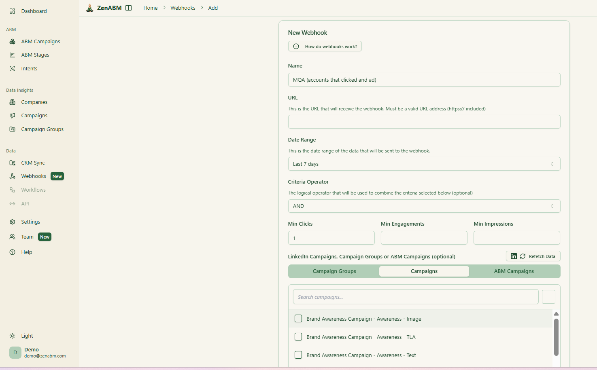
Task: Check the Brand Awareness Campaign - Awareness - Image checkbox
Action: pyautogui.click(x=298, y=318)
